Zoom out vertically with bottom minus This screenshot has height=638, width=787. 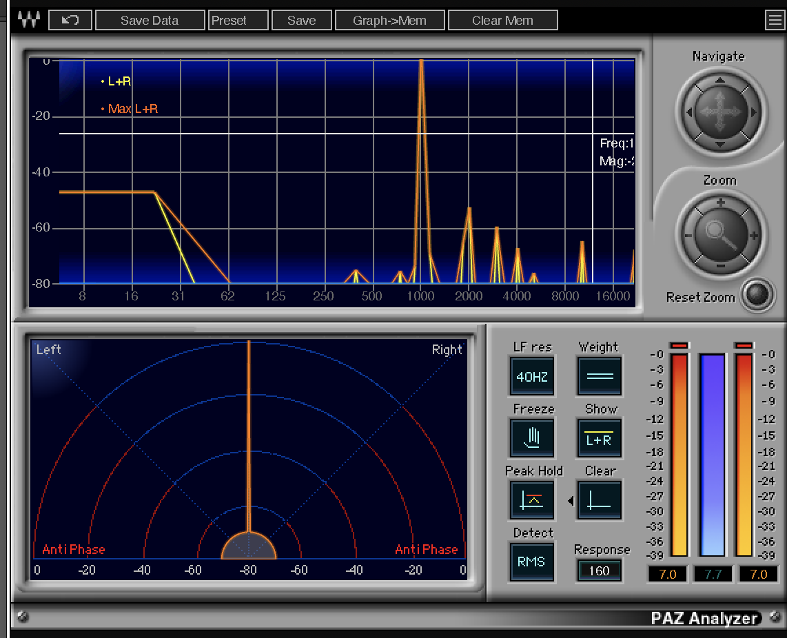click(x=721, y=266)
